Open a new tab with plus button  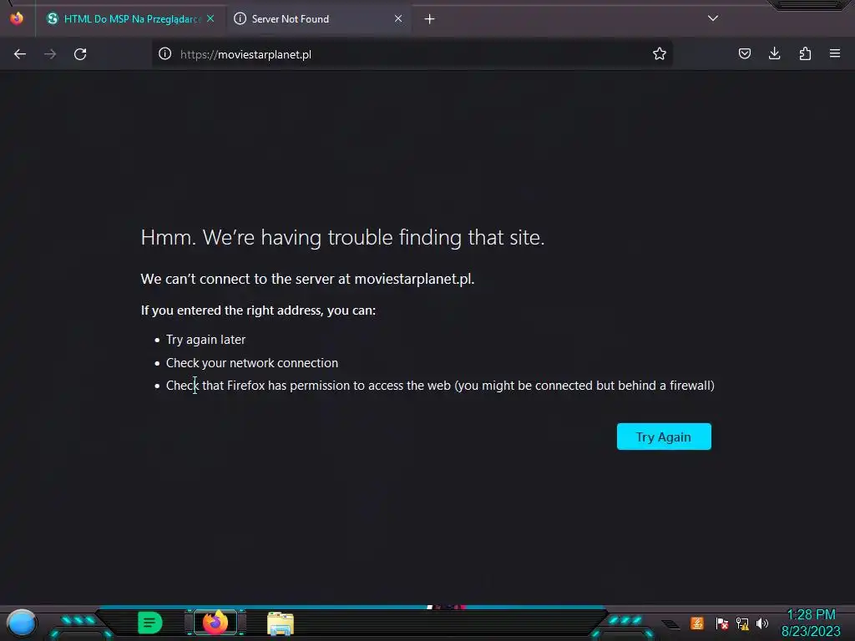(430, 19)
